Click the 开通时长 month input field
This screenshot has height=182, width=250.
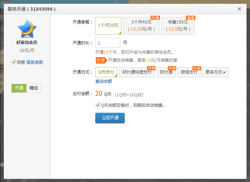(x=108, y=43)
